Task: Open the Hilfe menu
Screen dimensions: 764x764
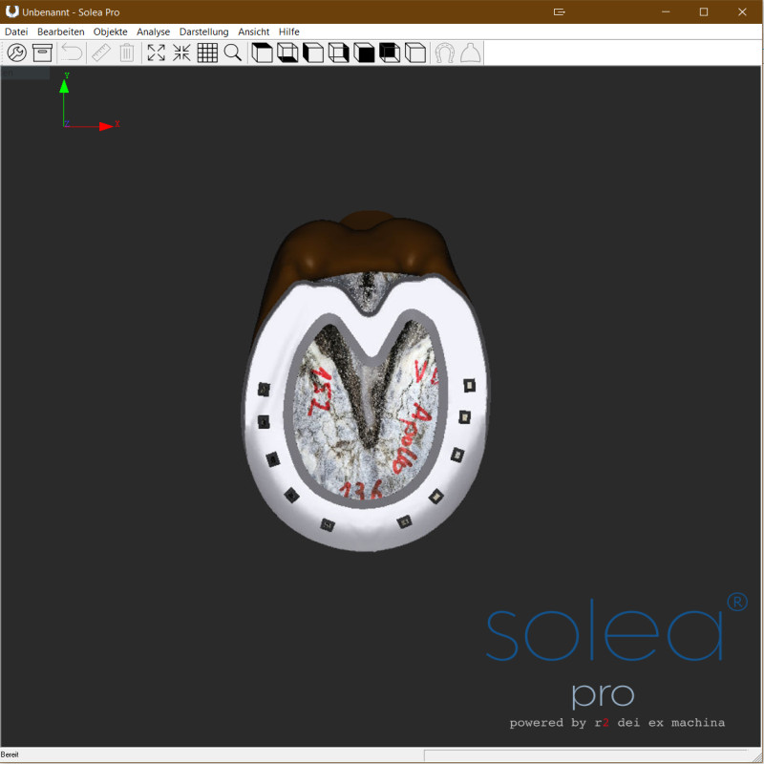Action: point(288,32)
